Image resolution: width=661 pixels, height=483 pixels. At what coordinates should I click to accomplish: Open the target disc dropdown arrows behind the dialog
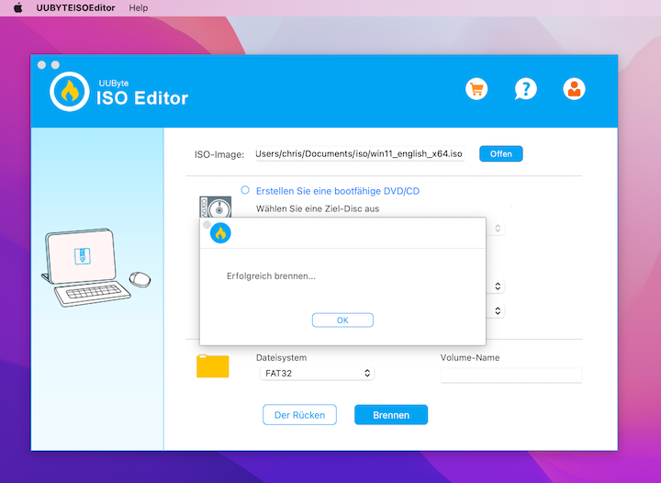[x=498, y=228]
